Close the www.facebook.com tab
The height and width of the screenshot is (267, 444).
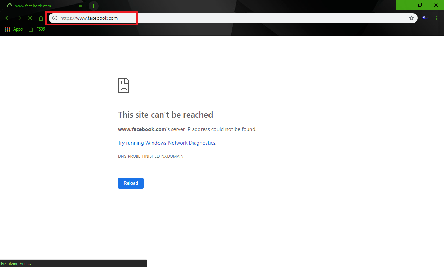pos(80,6)
